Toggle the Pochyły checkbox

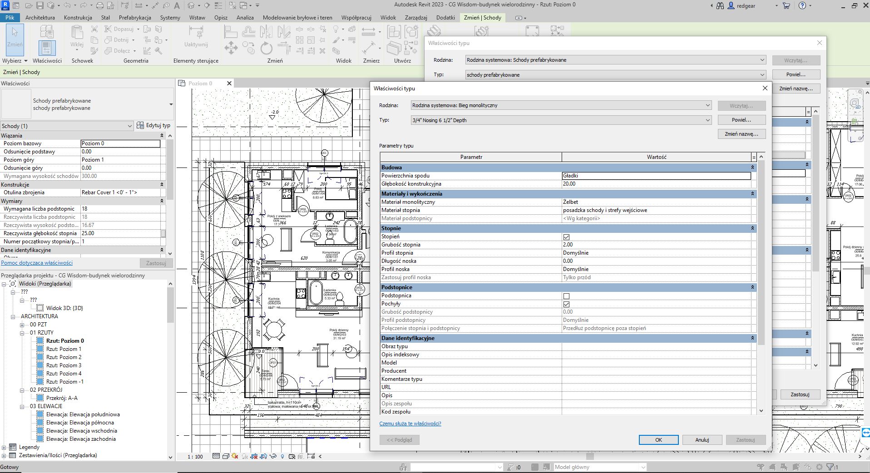[x=566, y=304]
